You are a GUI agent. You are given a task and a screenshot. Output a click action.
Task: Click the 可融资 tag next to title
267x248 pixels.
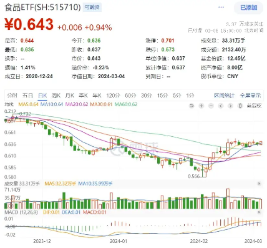[x=92, y=7]
